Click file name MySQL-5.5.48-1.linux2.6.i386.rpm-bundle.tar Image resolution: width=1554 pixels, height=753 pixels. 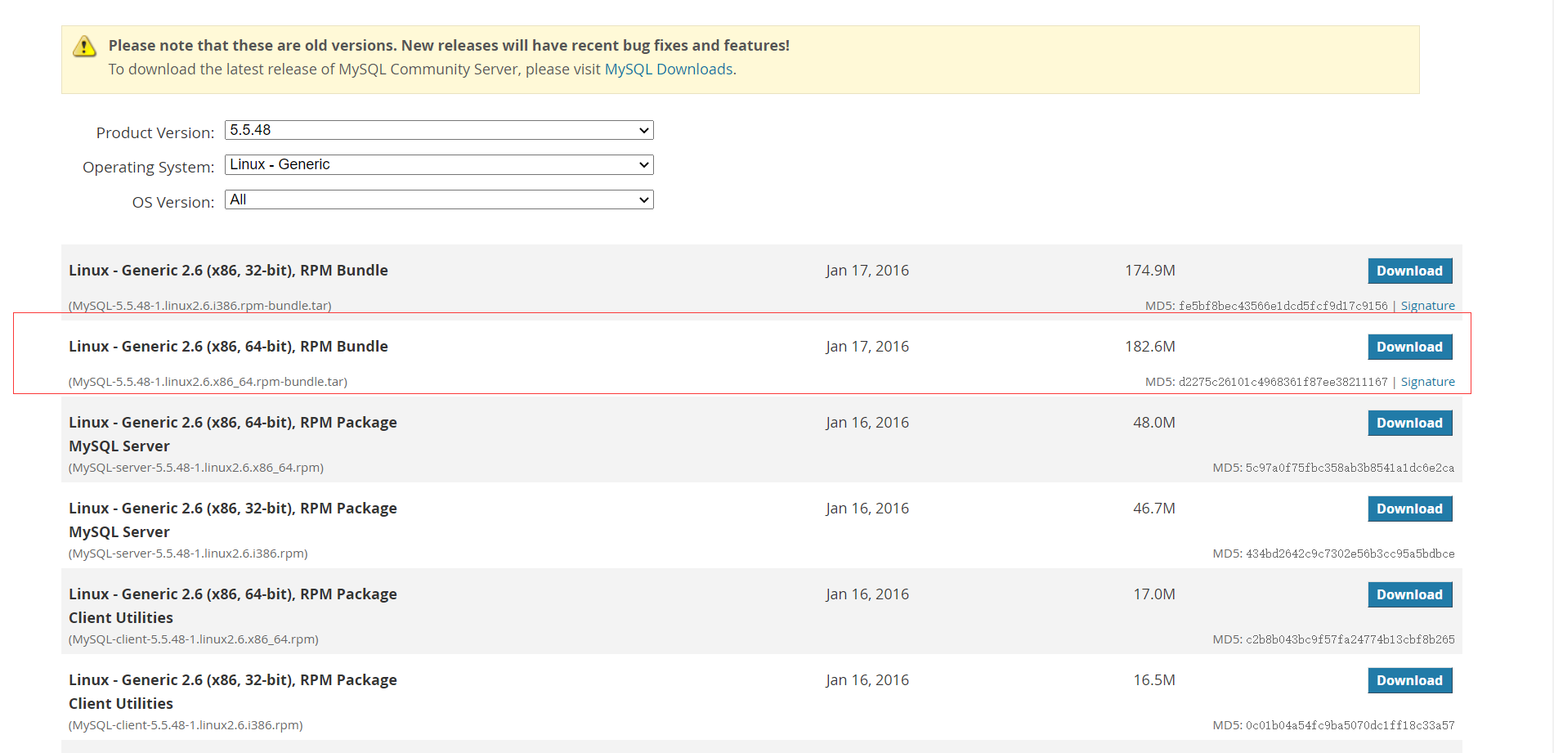point(200,306)
